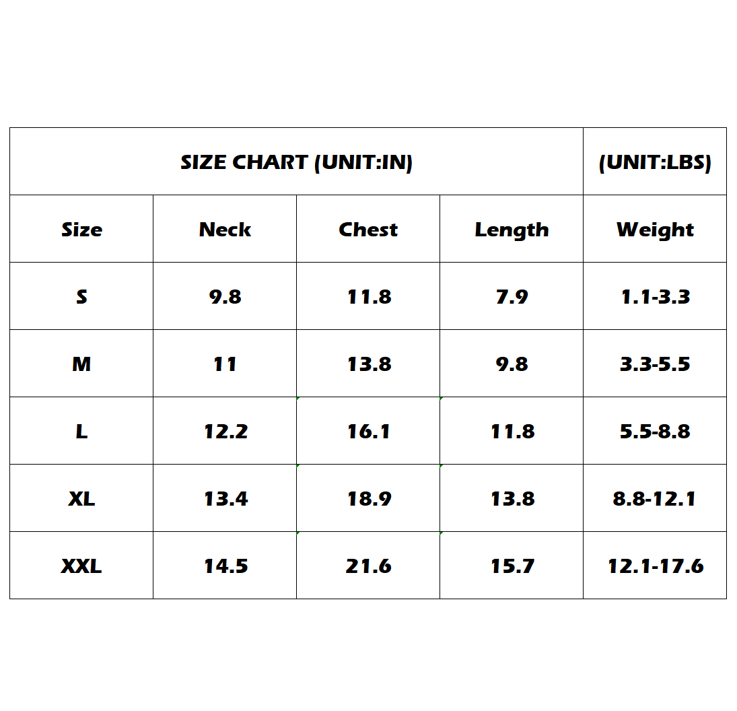Click the 21.6 chest value
737x711 pixels.
pos(368,566)
